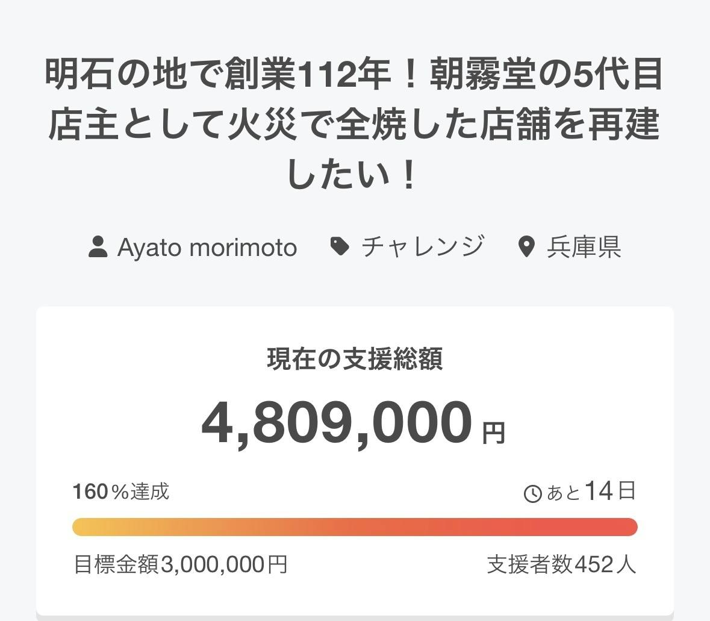Click the 支援者数452人 supporter count

561,565
